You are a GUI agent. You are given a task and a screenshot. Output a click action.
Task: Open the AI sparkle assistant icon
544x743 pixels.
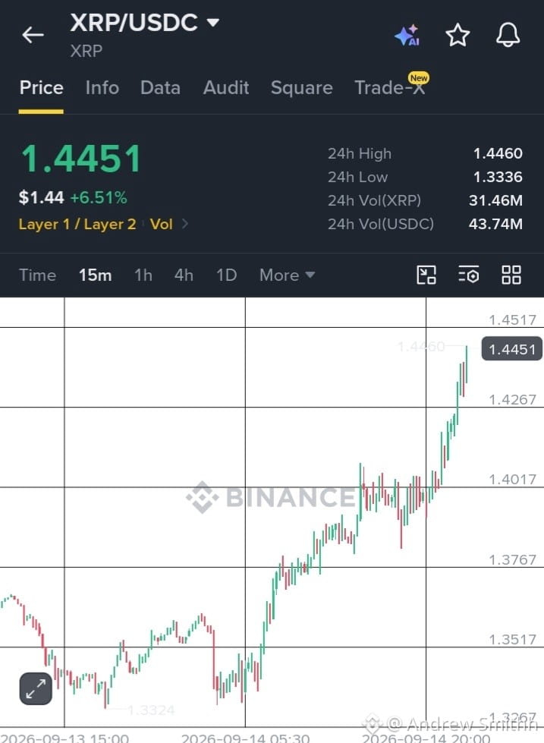pyautogui.click(x=407, y=35)
